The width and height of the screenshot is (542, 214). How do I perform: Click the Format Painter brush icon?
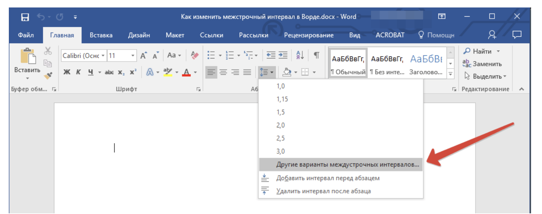[48, 75]
